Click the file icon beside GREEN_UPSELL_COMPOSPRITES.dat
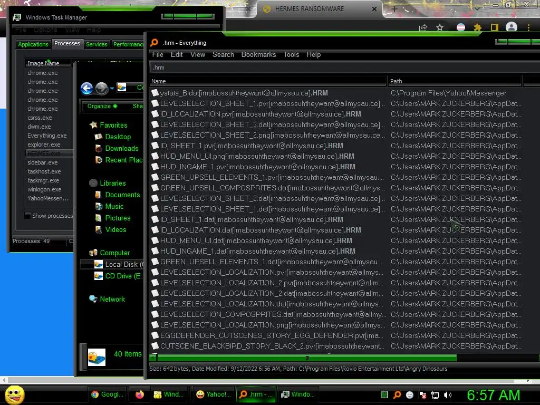The image size is (540, 405). coord(155,188)
